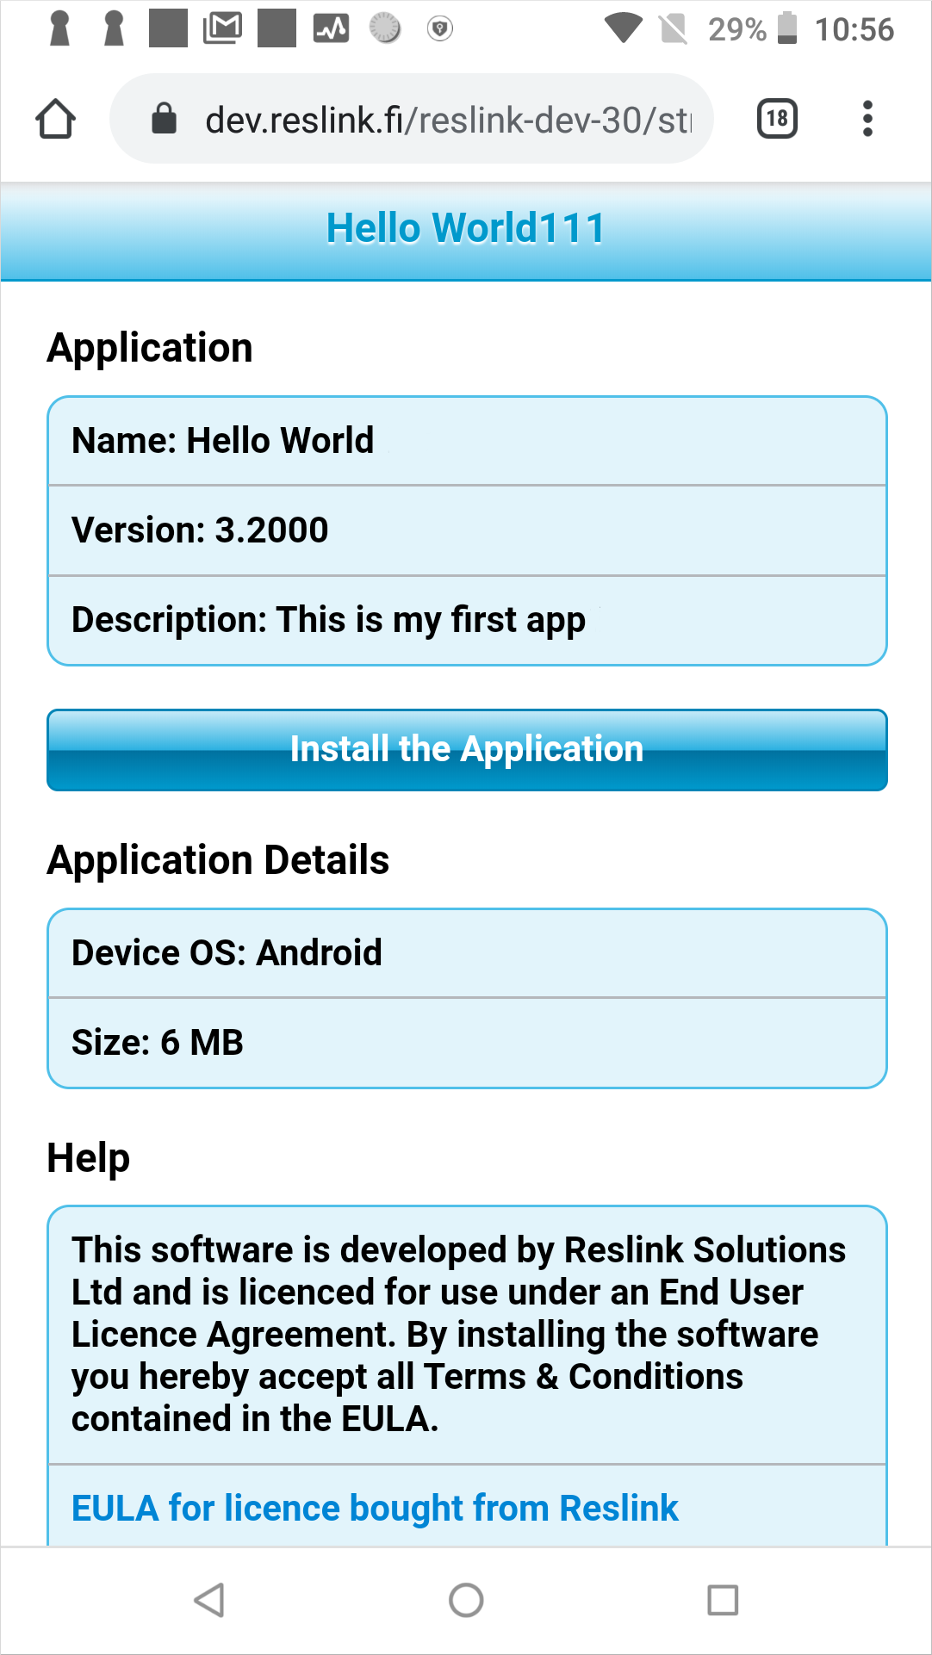Tap the Description: This is my first app row
The height and width of the screenshot is (1655, 932).
point(467,620)
